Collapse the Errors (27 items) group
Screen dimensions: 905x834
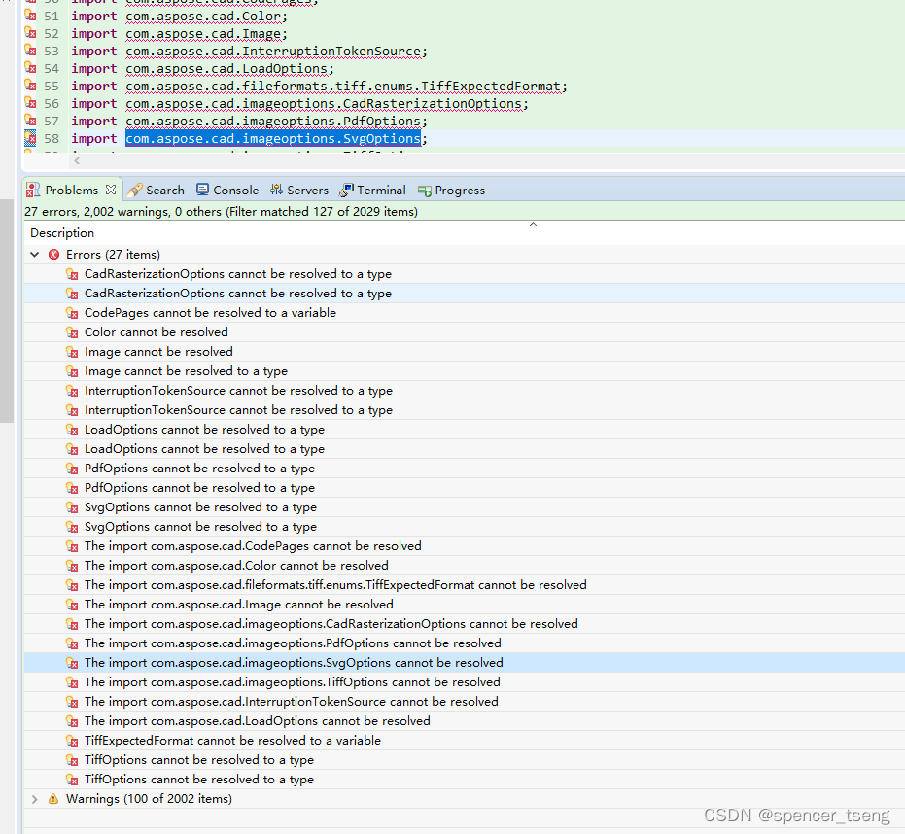coord(36,254)
